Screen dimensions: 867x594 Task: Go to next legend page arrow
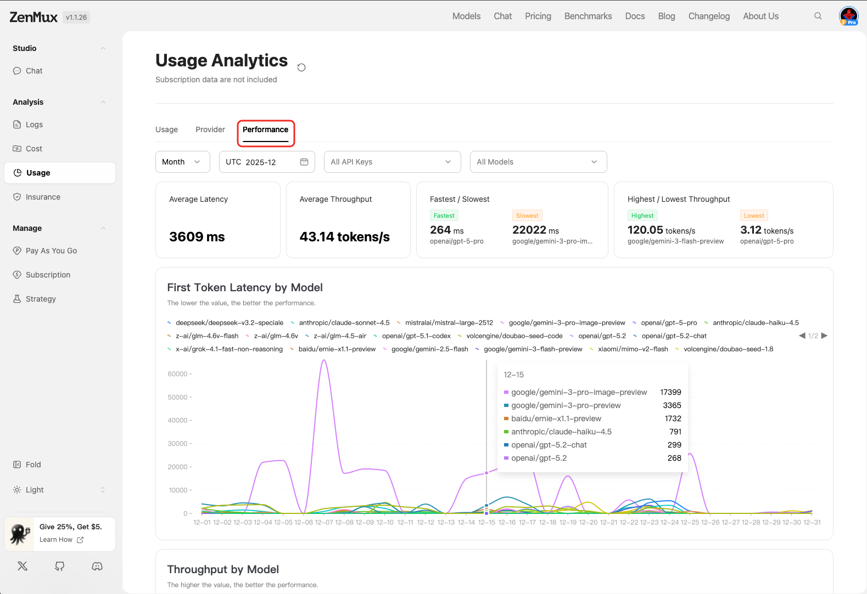point(824,336)
